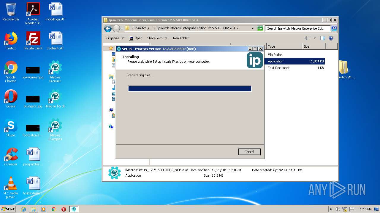The image size is (380, 213).
Task: Open Skype desktop shortcut
Action: tap(11, 128)
